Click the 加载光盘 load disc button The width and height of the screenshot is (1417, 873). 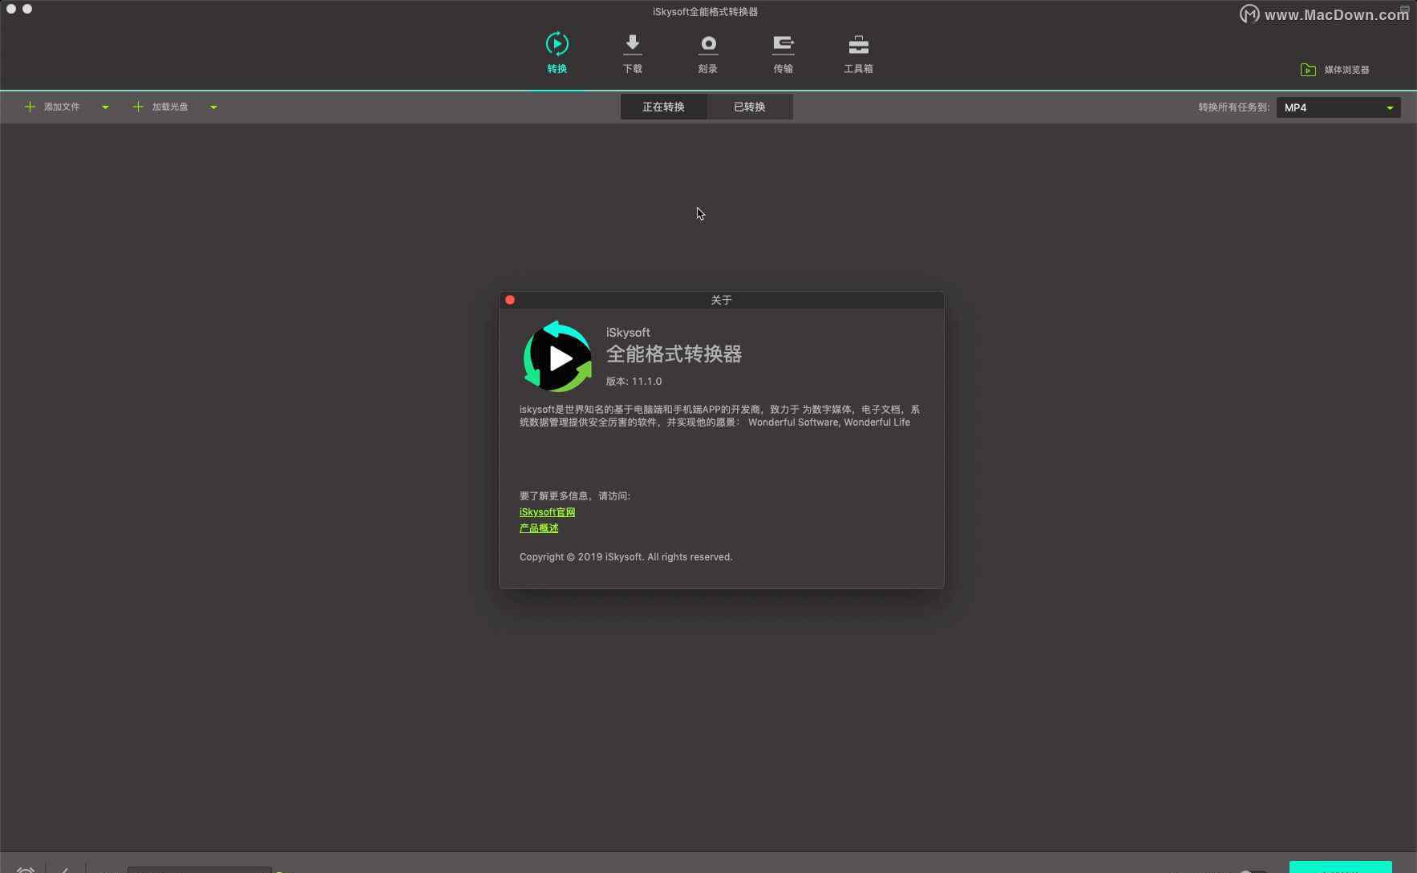[x=160, y=107]
